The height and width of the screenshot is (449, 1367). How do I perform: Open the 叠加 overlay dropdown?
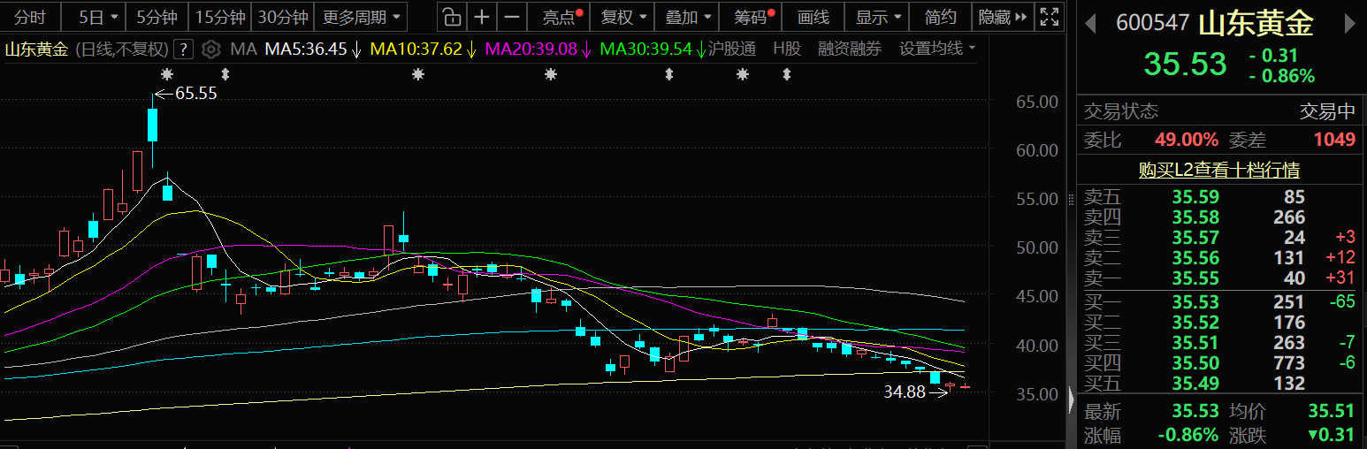point(687,17)
